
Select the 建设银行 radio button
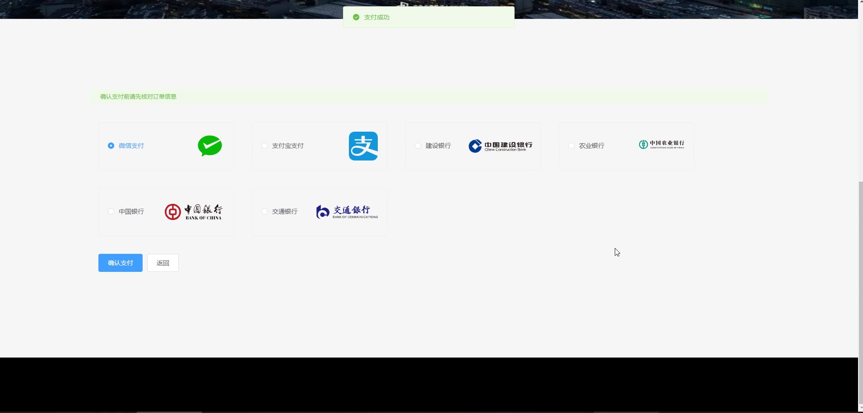(418, 146)
